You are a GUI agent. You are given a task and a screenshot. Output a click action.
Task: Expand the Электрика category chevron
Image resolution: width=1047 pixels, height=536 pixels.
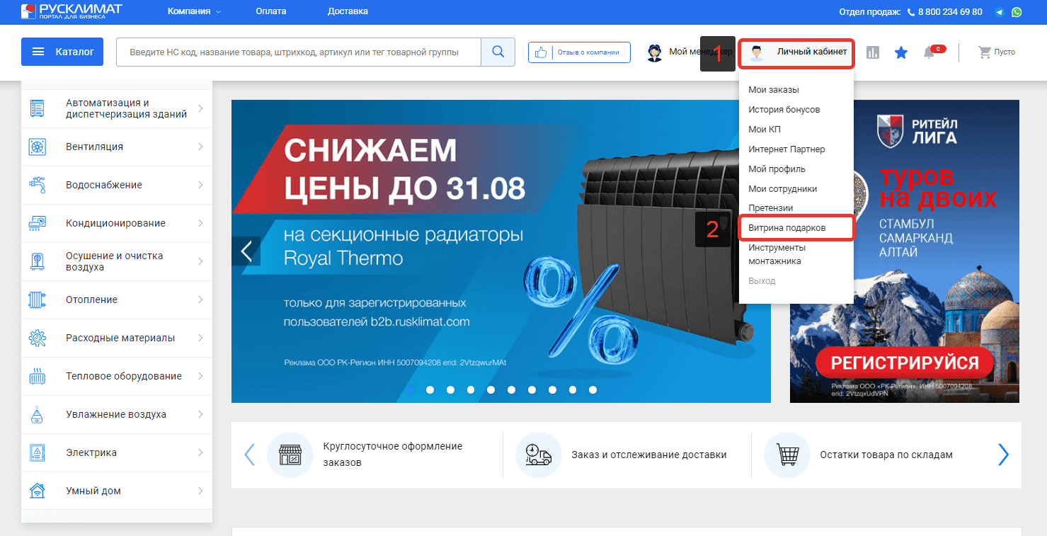coord(200,452)
